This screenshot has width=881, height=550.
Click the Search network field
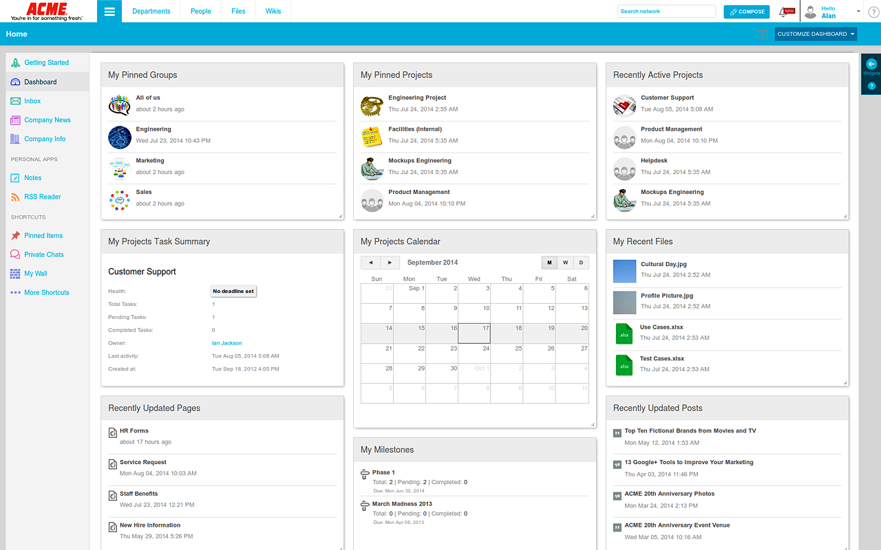click(666, 12)
